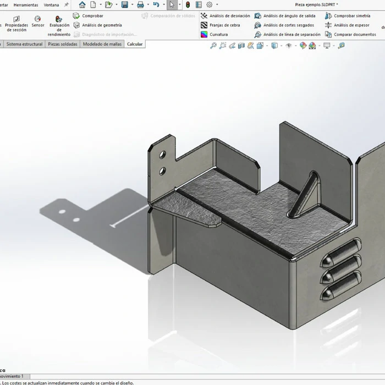Viewport: 385px width, 385px height.
Task: Expand the Open file dropdown arrow
Action: coord(117,4)
